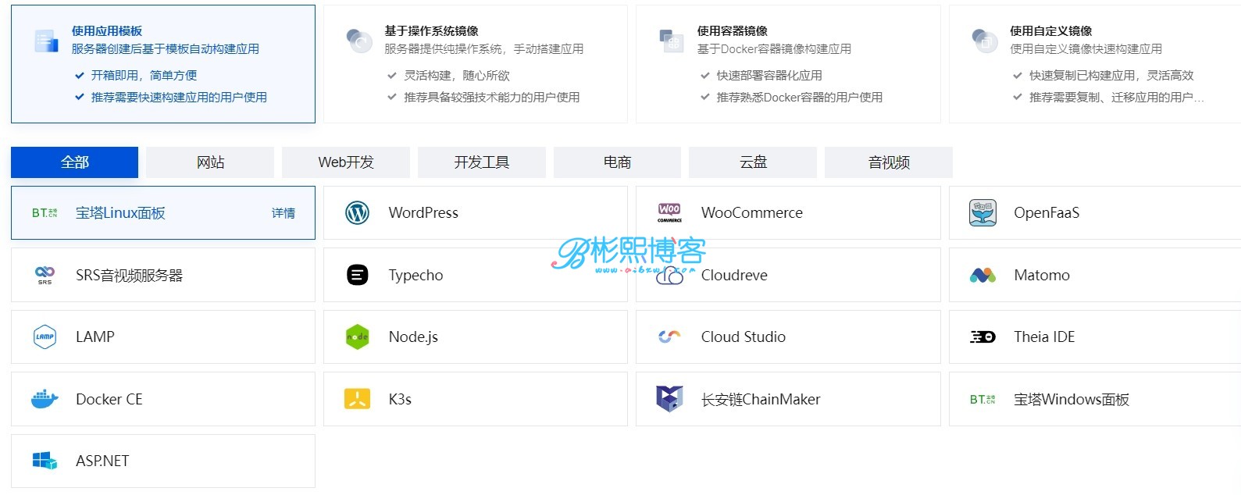Click the Node.js green hexagon icon
The height and width of the screenshot is (495, 1241).
click(357, 337)
